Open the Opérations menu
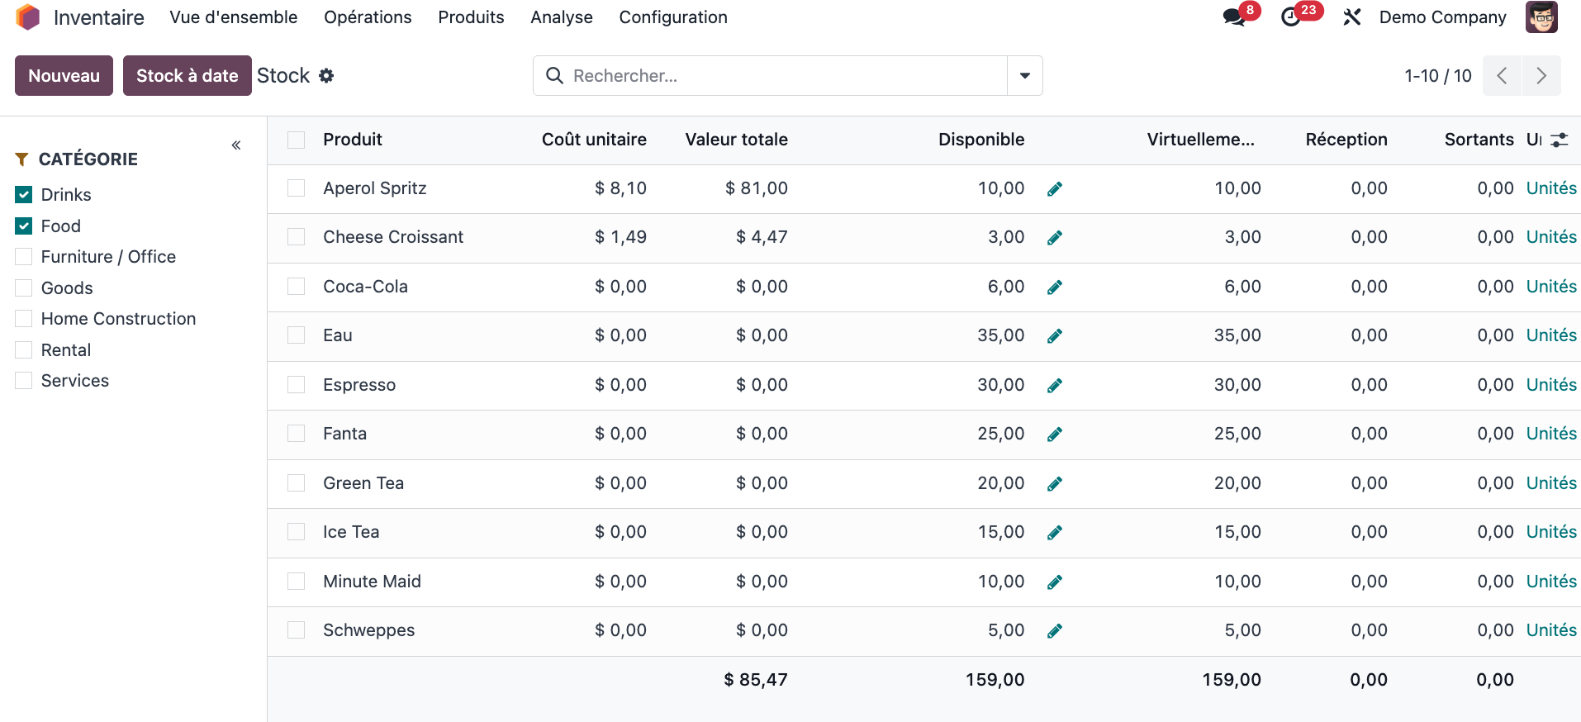Image resolution: width=1581 pixels, height=722 pixels. pyautogui.click(x=368, y=17)
